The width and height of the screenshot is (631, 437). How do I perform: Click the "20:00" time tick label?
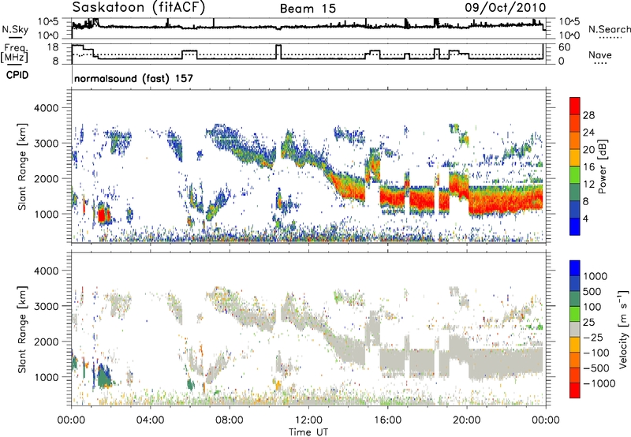point(466,420)
